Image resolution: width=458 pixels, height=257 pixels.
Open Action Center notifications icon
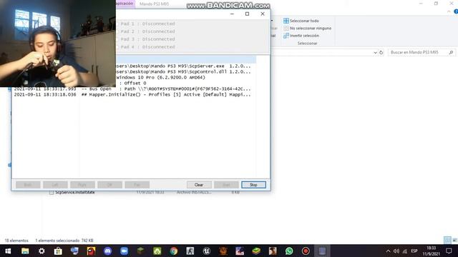(449, 251)
